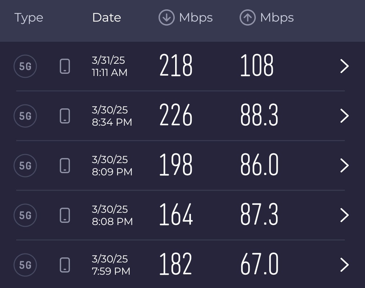Click the 5G badge for 11:11 AM test
Screen dimensions: 365x288
(25, 66)
